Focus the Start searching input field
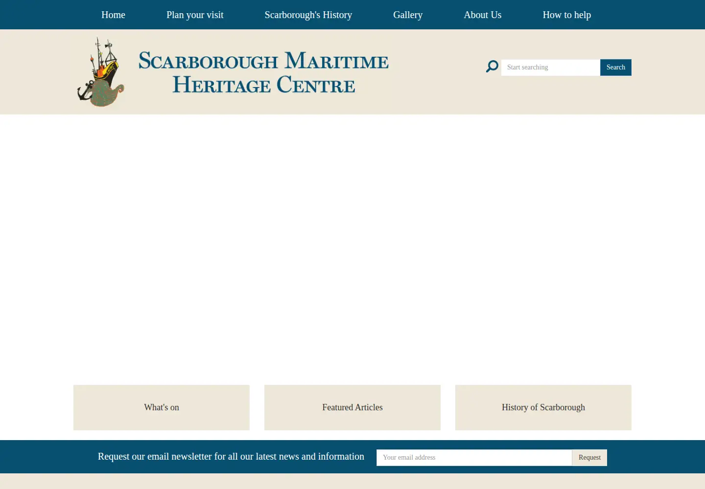This screenshot has height=489, width=705. point(551,67)
